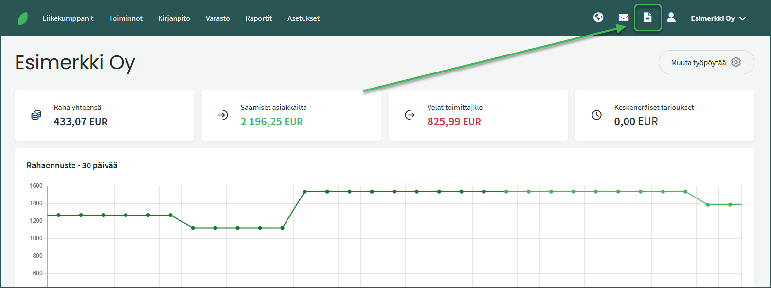Image resolution: width=771 pixels, height=288 pixels.
Task: Click the incoming arrow icon for Saamiset
Action: click(223, 115)
